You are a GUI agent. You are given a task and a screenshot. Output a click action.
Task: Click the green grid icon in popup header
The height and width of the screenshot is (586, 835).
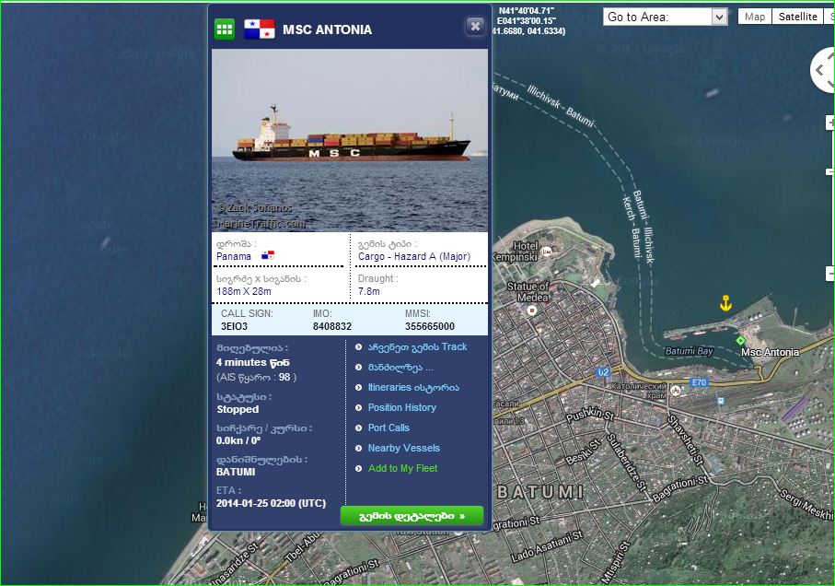pyautogui.click(x=225, y=29)
